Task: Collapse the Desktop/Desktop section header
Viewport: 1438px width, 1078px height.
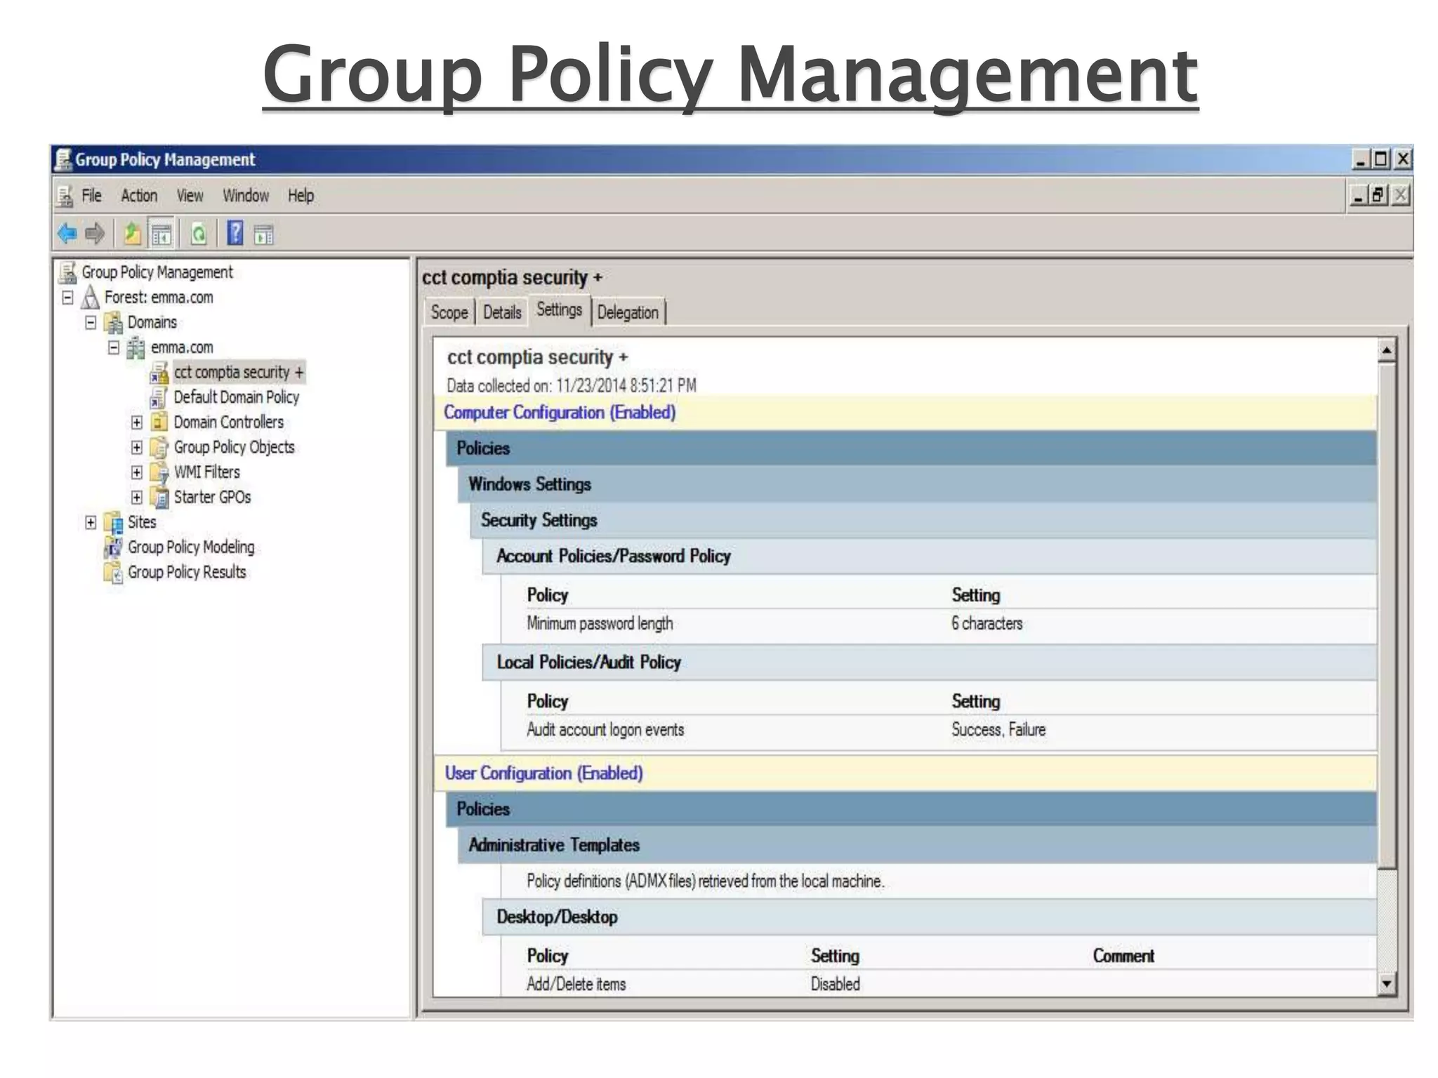Action: tap(929, 917)
